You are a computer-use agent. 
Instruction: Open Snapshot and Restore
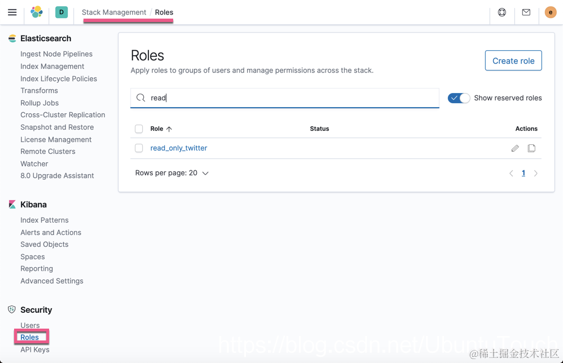click(57, 127)
